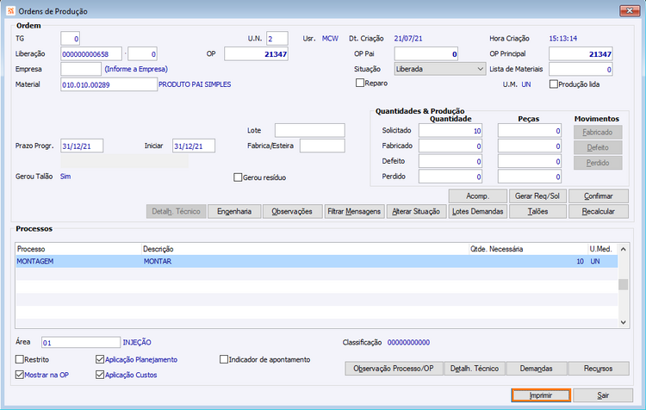Click the Engenharia button

[x=234, y=211]
